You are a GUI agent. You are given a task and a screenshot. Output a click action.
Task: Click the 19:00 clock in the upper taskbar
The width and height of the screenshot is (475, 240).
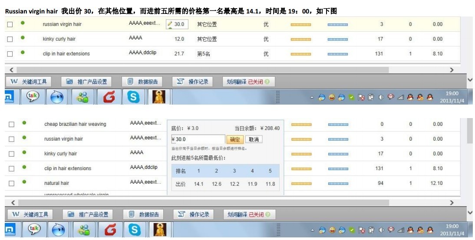[452, 93]
